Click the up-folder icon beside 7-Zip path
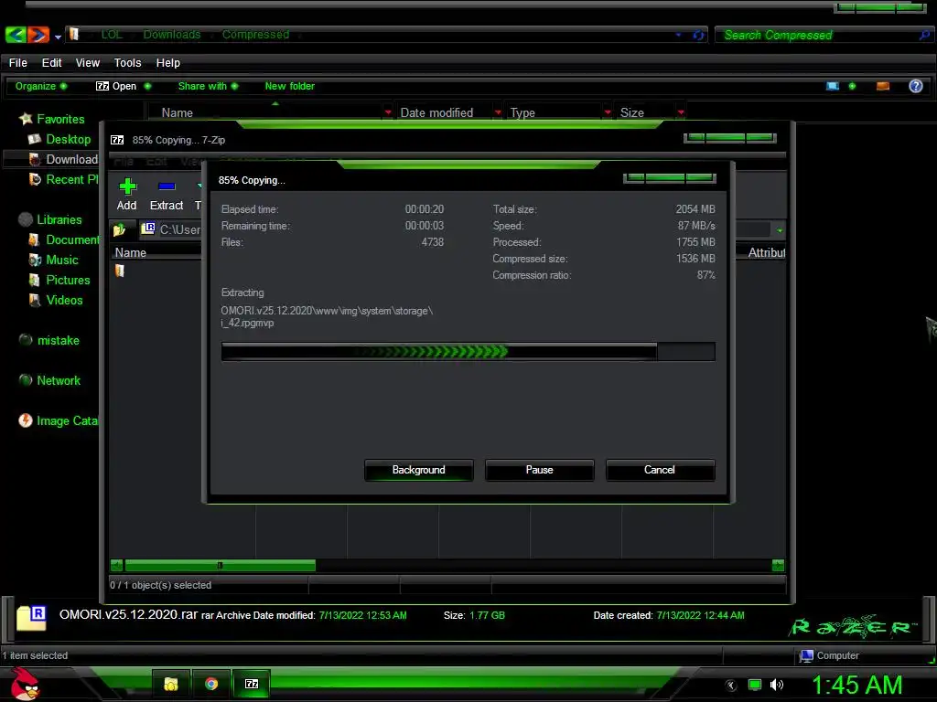 click(120, 229)
